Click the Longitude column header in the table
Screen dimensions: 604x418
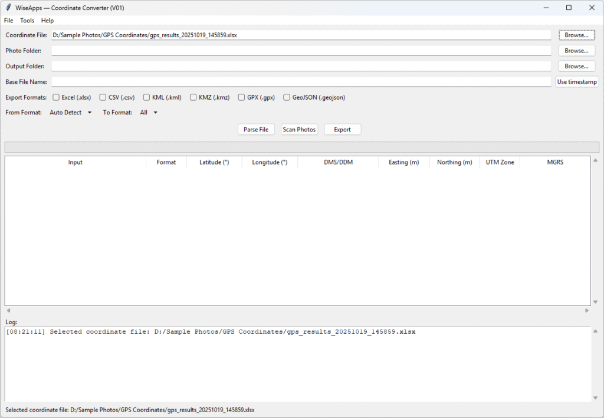tap(269, 162)
